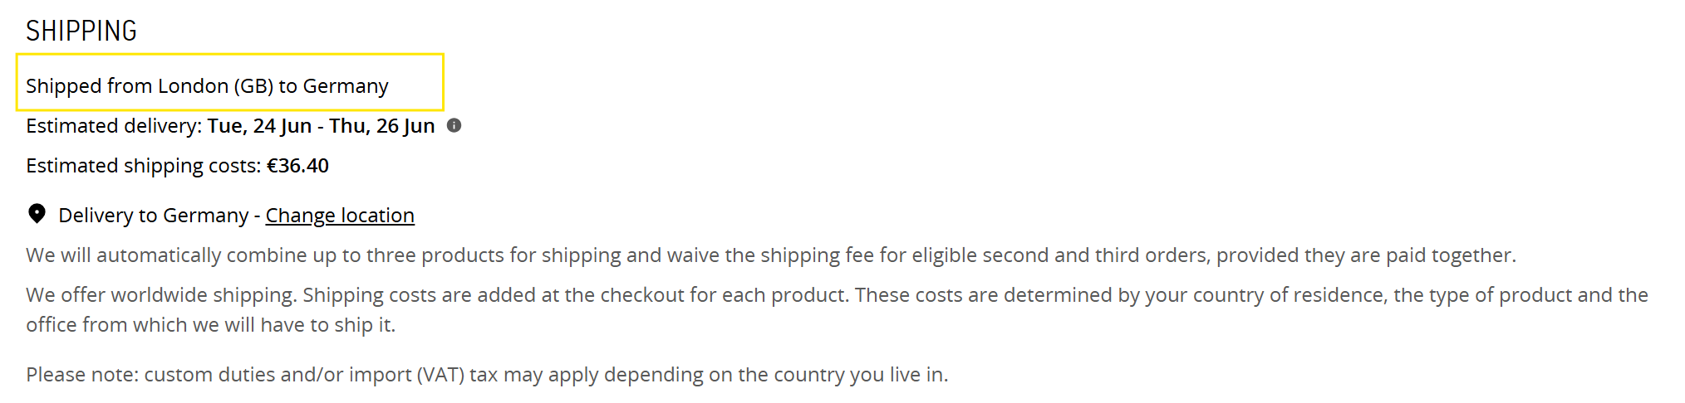Viewport: 1685px width, 403px height.
Task: Click the line starting office from which
Action: point(210,325)
